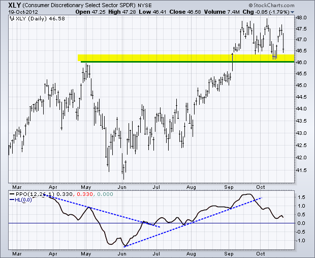The image size is (315, 258).
Task: Click the bar-chart icon beside XLY (Daily)
Action: pos(12,19)
